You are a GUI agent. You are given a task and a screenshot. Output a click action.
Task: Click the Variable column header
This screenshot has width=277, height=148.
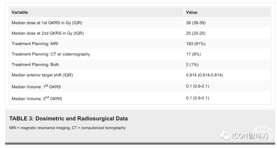coord(20,12)
